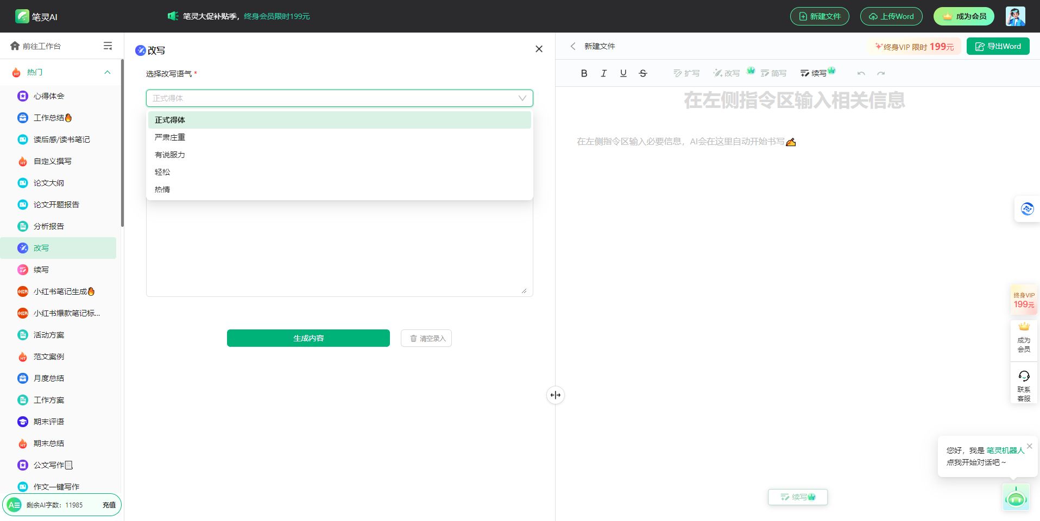Open 读后感/读书笔记 template

pyautogui.click(x=58, y=139)
